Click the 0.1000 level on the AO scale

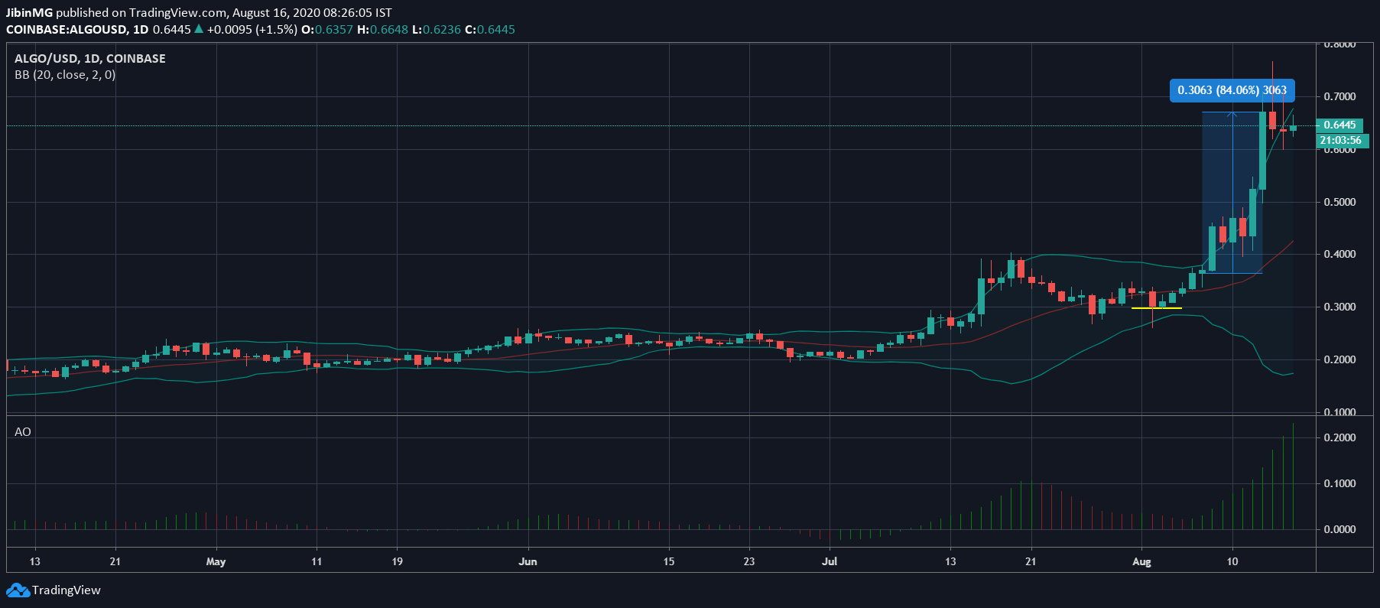tap(1339, 483)
